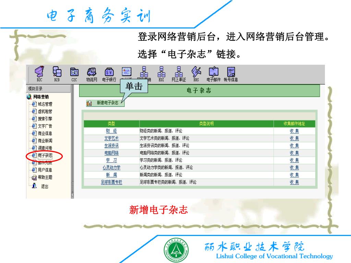Open the 财 经 magazine type link
The width and height of the screenshot is (351, 263).
(x=111, y=131)
